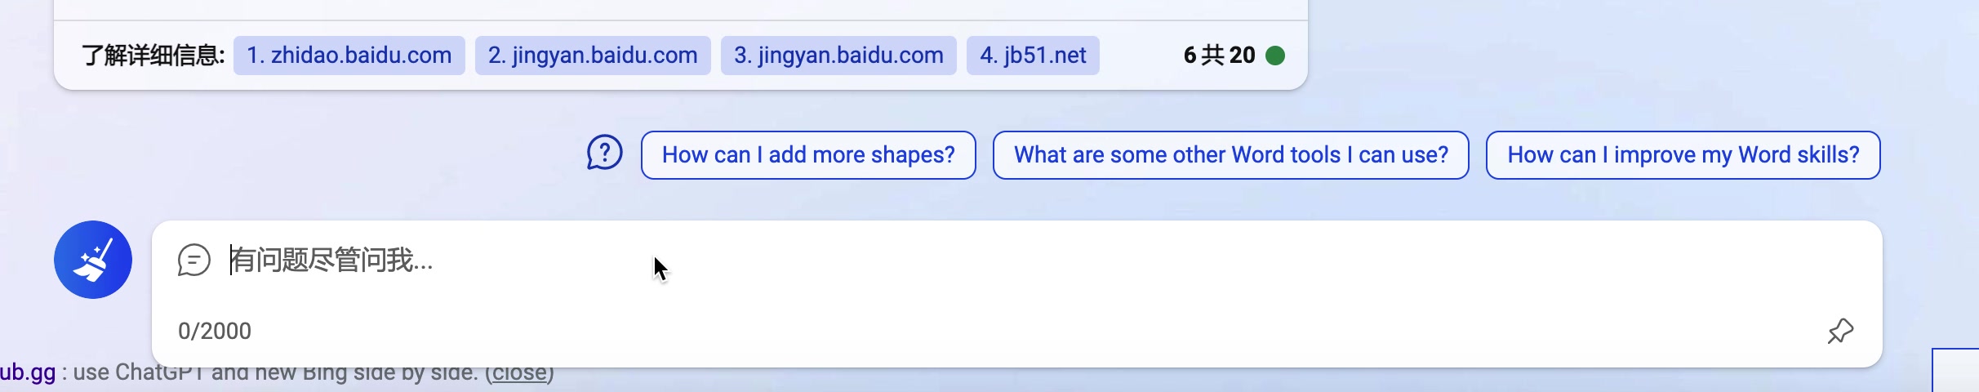
Task: Open source link 3. jingyan.baidu.com
Action: [x=838, y=56]
